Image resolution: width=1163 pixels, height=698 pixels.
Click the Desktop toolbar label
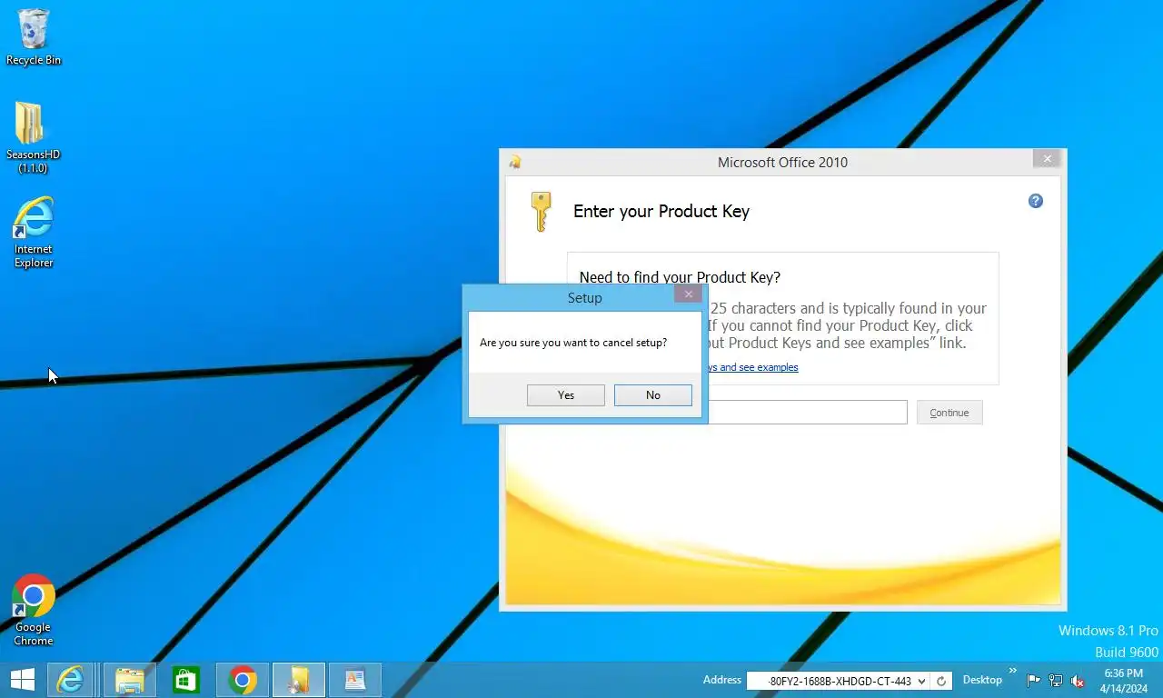pos(982,680)
